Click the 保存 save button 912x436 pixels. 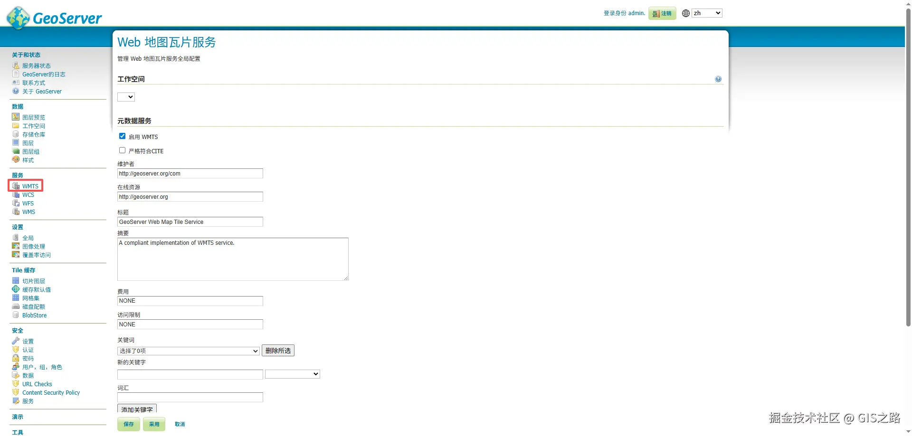point(129,424)
